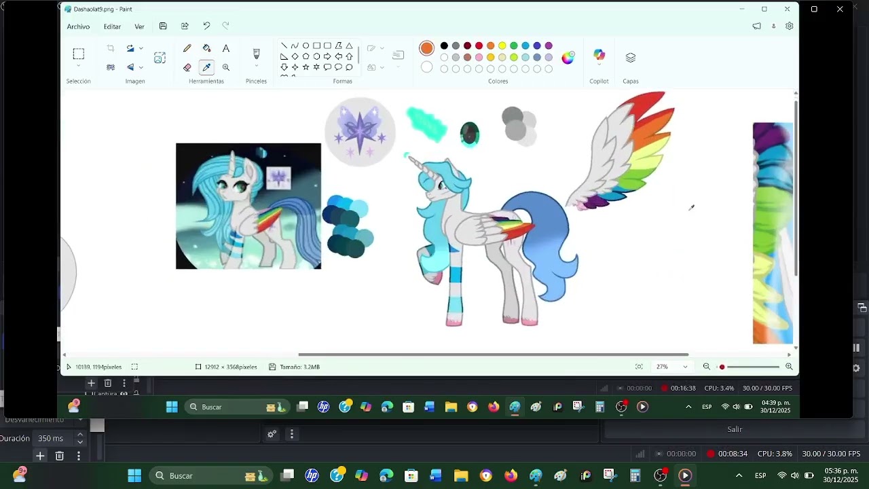The image size is (869, 489).
Task: Click the fit to window icon
Action: (x=639, y=367)
